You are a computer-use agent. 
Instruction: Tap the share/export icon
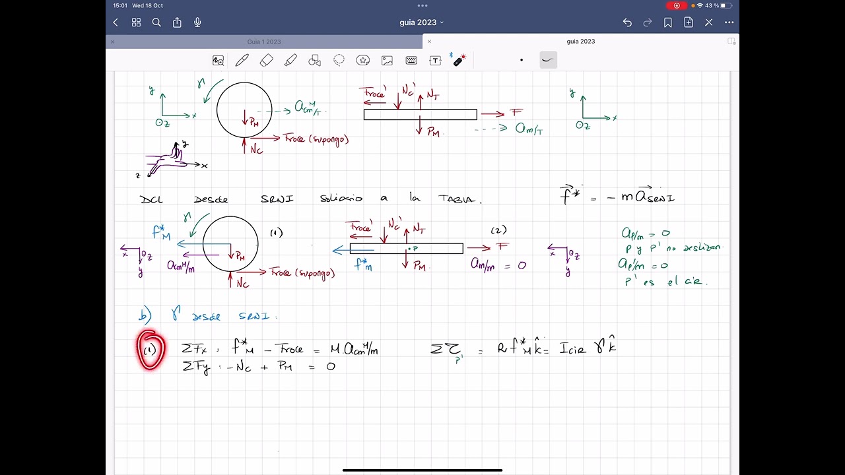177,22
